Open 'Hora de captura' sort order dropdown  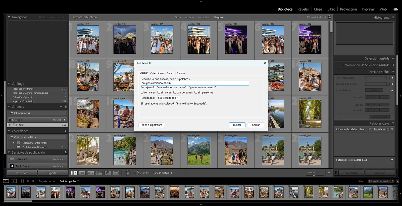tap(163, 173)
